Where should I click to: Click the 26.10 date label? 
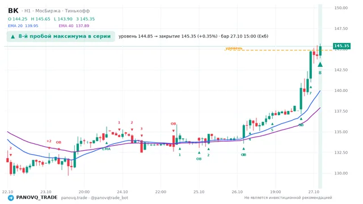237,192
